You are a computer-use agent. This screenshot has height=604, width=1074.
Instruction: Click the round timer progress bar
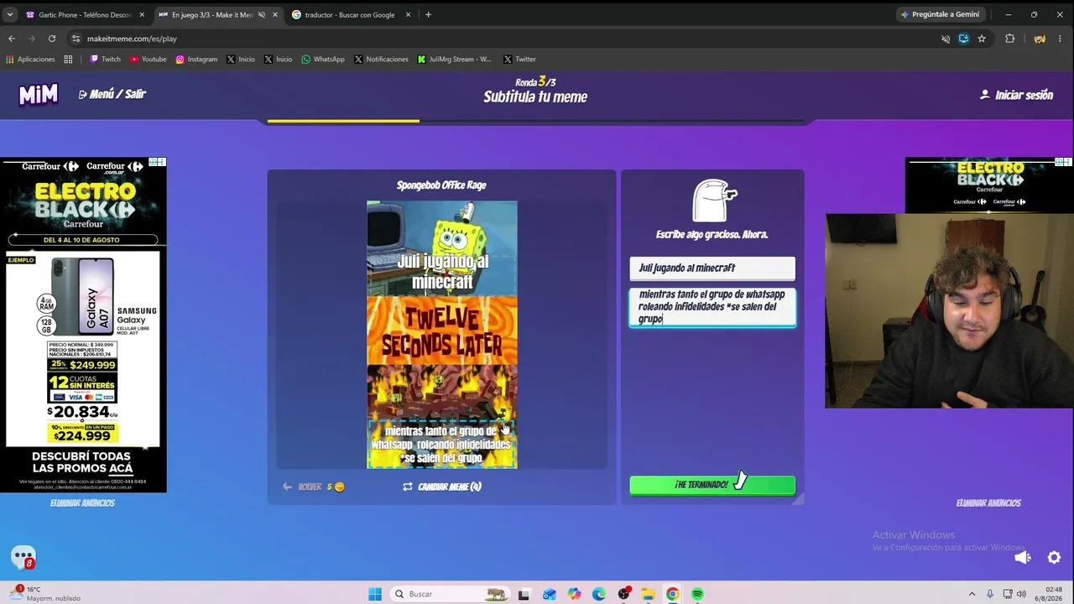pos(537,121)
